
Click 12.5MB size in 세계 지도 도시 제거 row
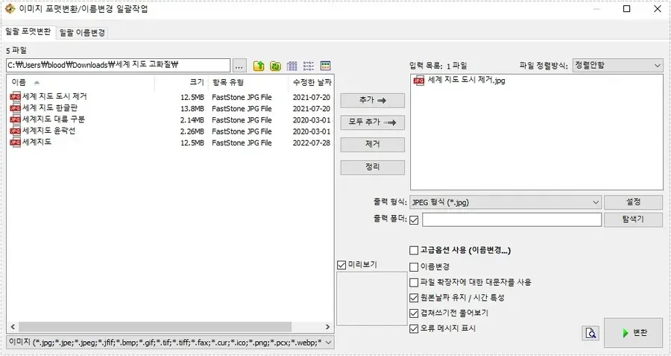point(192,97)
